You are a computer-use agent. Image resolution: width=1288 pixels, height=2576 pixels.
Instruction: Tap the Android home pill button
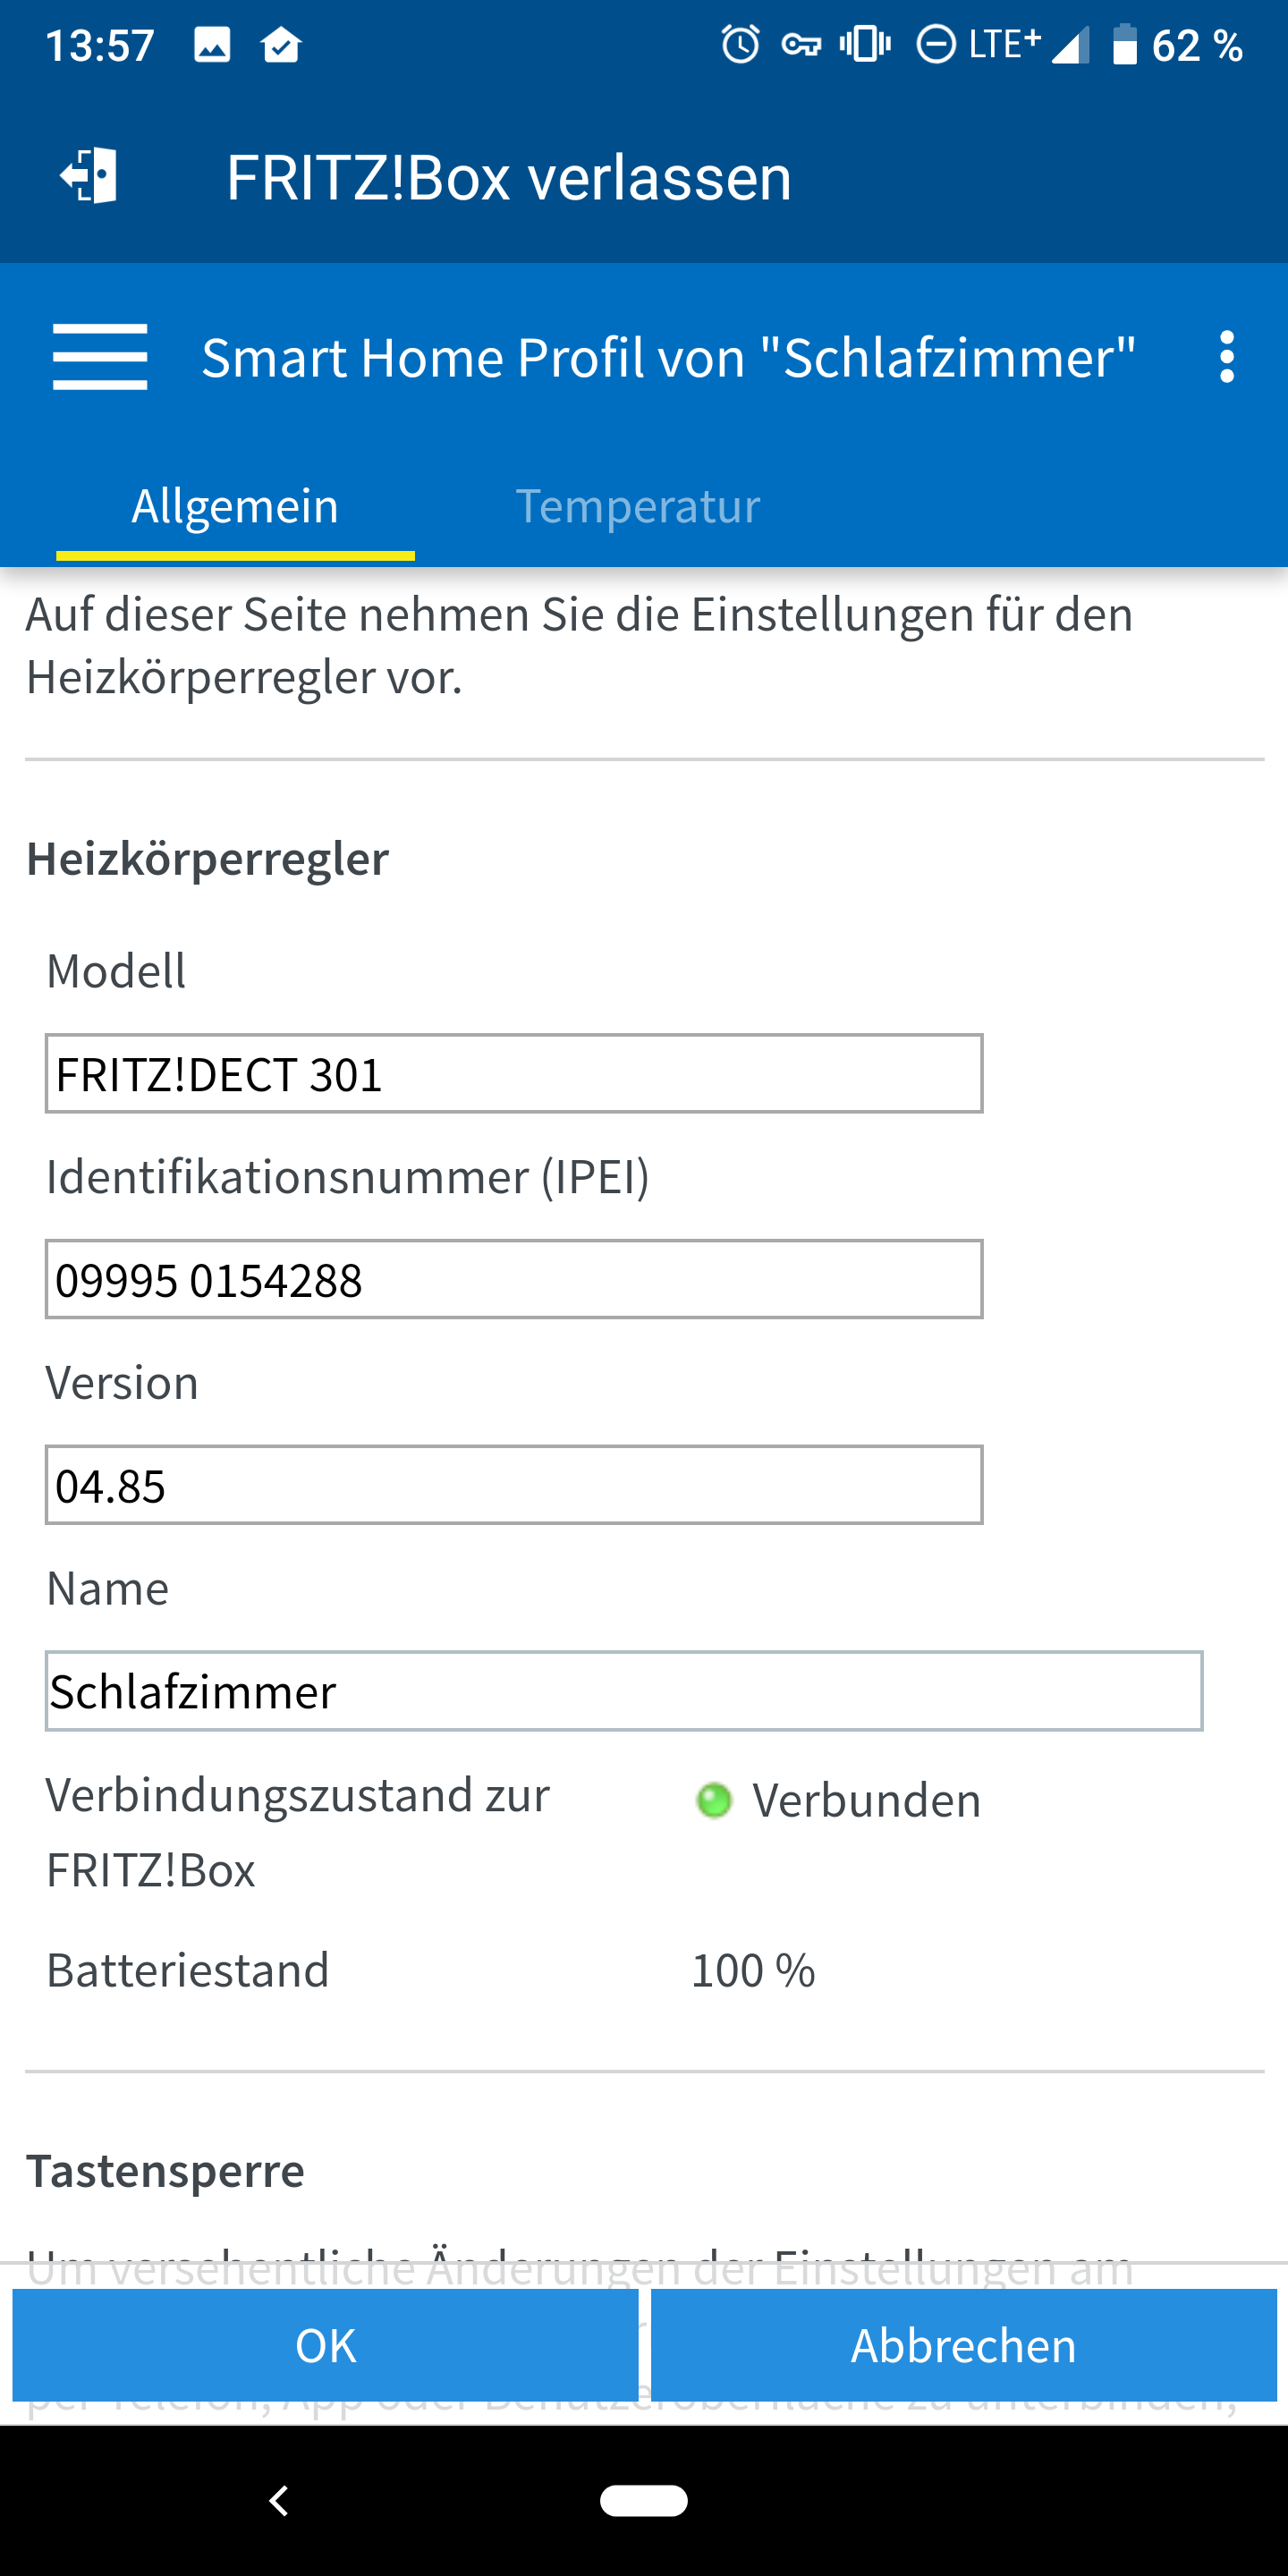[x=643, y=2500]
